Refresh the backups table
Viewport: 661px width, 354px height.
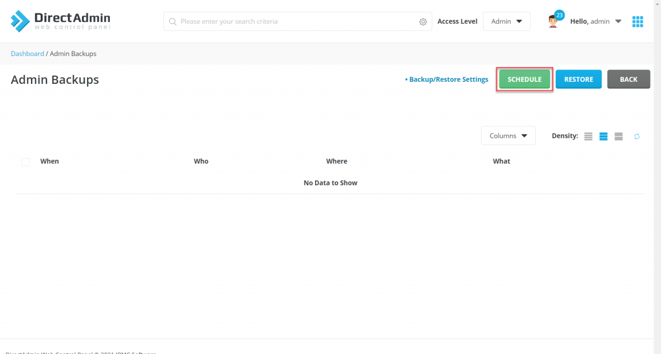click(637, 136)
